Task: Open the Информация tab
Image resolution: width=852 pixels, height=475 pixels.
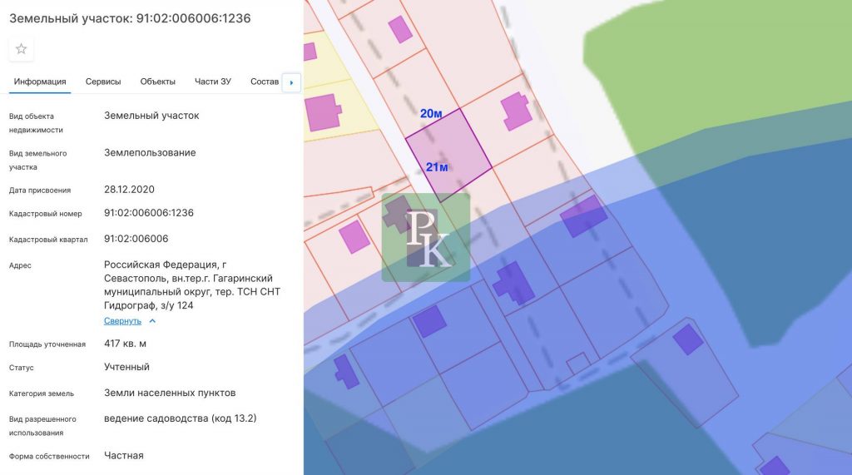Action: (40, 82)
